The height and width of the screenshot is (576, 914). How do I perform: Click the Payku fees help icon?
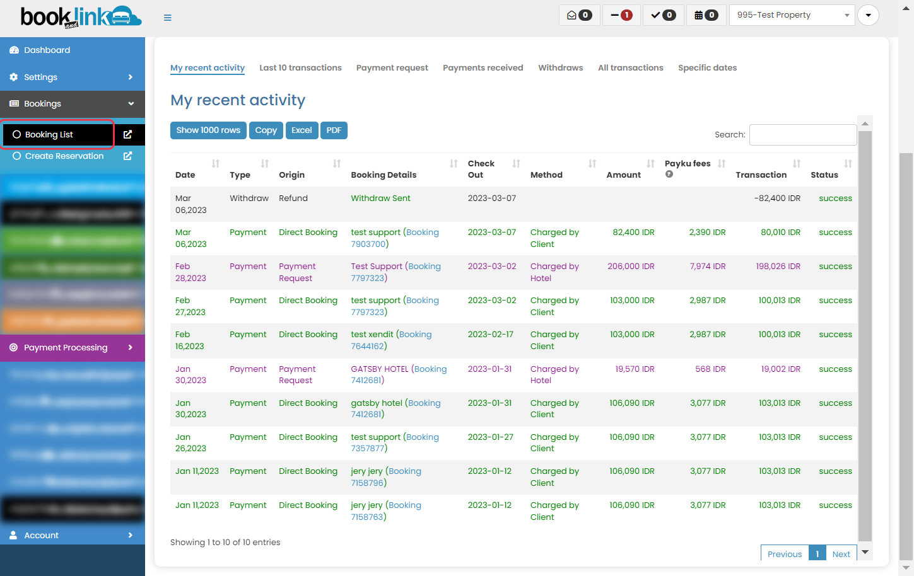coord(669,175)
